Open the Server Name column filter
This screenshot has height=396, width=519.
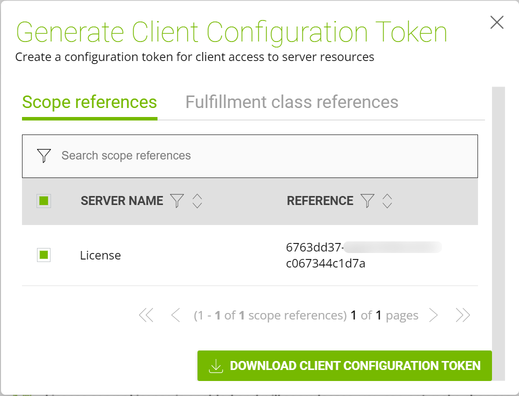coord(177,201)
